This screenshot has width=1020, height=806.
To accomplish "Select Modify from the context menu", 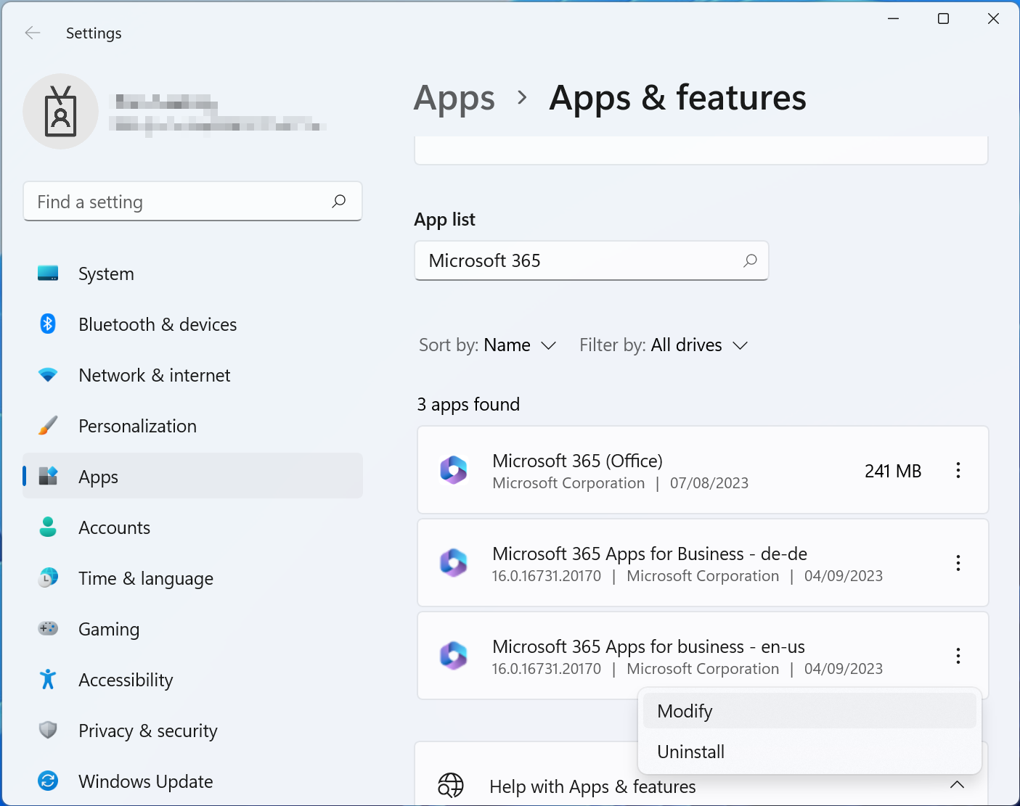I will (809, 711).
